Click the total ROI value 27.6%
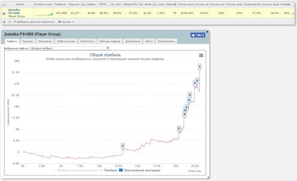This screenshot has height=181, width=297. [133, 13]
